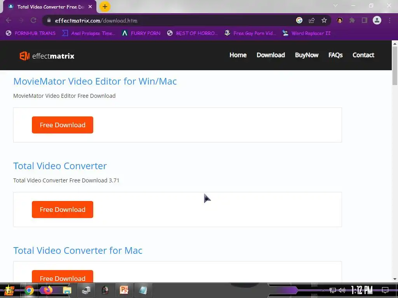Screen dimensions: 398x298
Task: Go back using the browser back arrow
Action: [9, 21]
